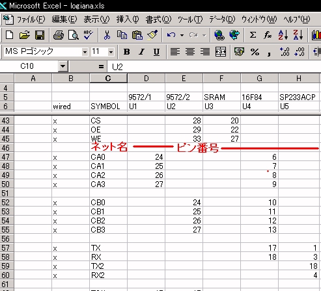Open the ファイル(F) menu
The image size is (321, 291).
(31, 19)
